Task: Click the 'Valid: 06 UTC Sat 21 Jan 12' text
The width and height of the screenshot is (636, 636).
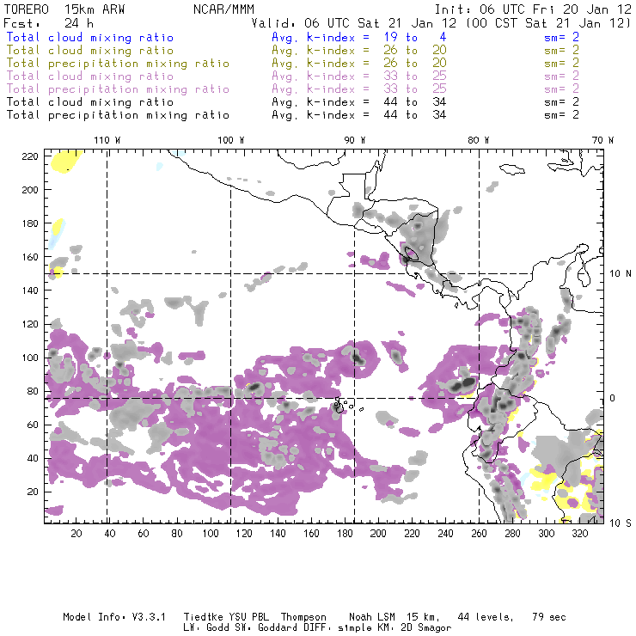Action: tap(354, 23)
